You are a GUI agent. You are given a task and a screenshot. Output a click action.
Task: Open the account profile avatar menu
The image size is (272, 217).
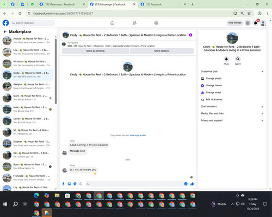pyautogui.click(x=263, y=23)
